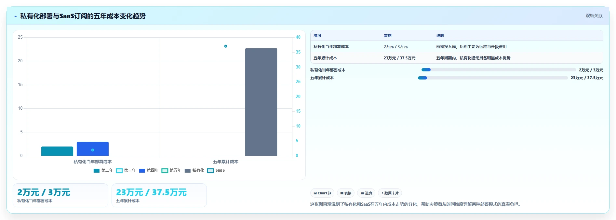Toggle the 第三年 legend entry
616x220 pixels.
tap(126, 170)
